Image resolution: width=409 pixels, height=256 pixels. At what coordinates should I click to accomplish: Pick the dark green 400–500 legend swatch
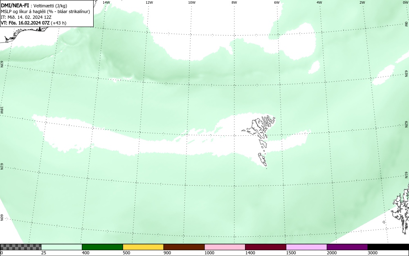[x=102, y=247]
